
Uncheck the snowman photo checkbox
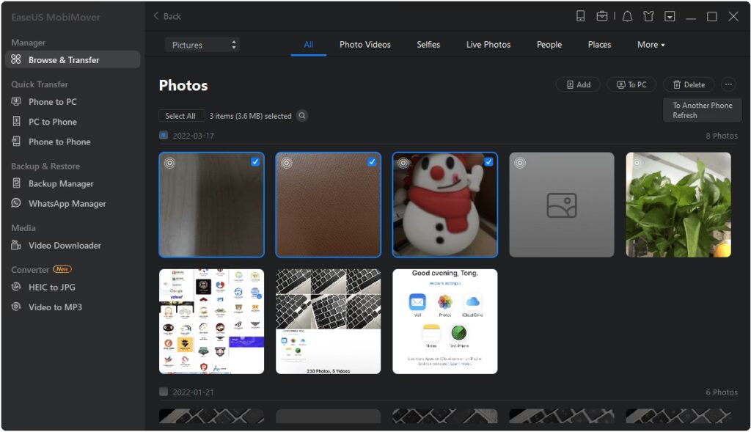(x=488, y=161)
